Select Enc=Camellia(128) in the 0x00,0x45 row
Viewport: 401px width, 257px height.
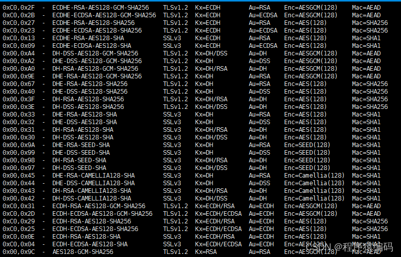click(314, 176)
